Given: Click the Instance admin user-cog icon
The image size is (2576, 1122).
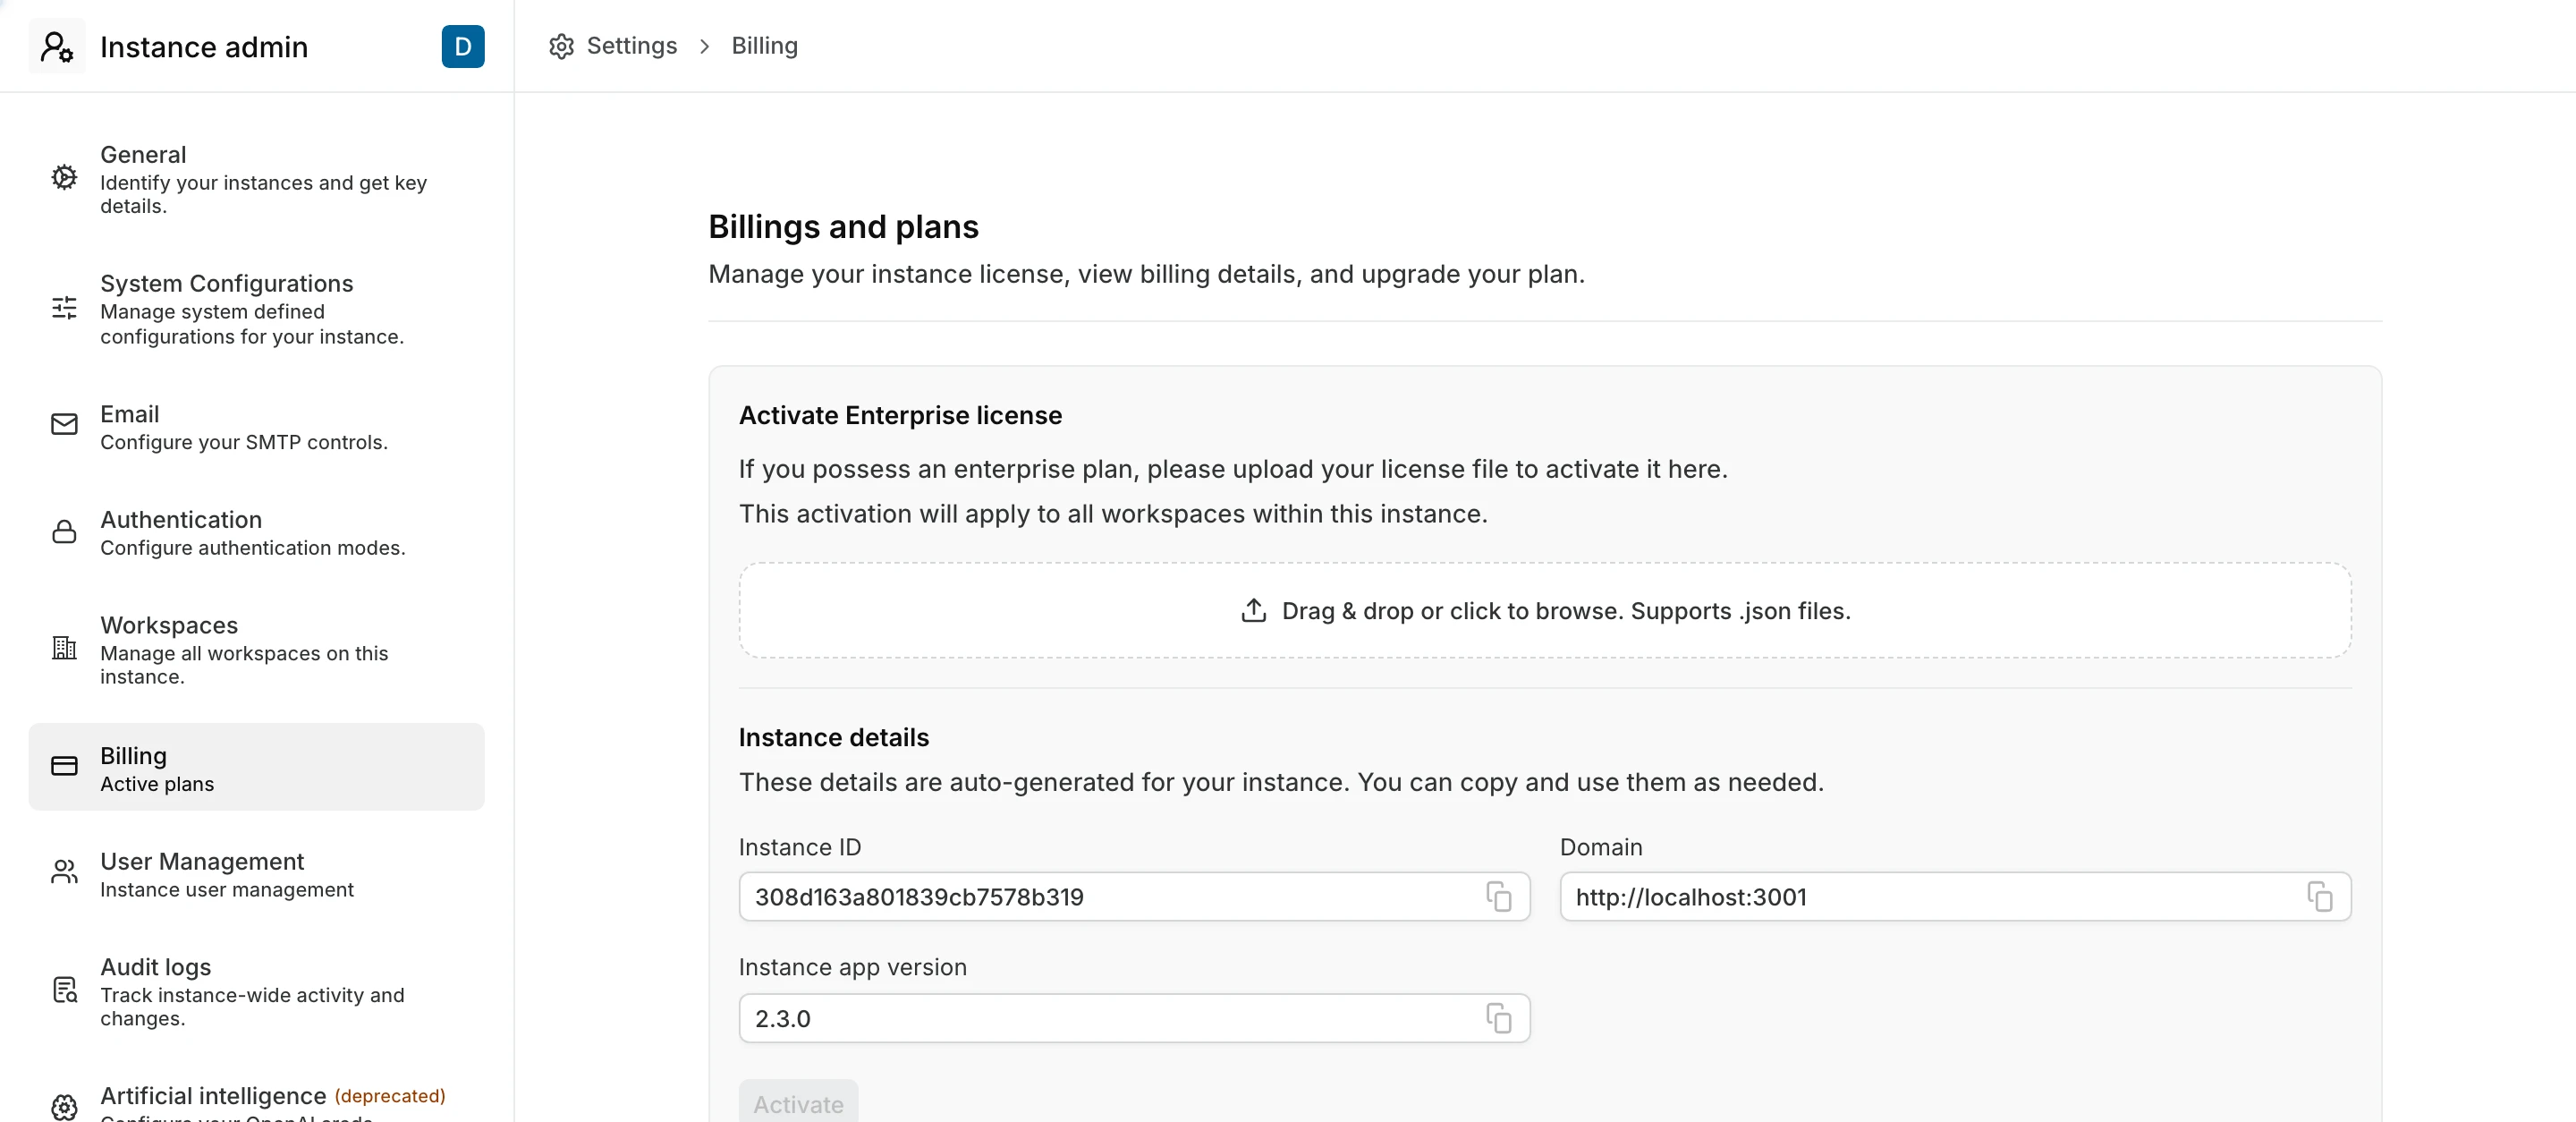Looking at the screenshot, I should pos(57,46).
